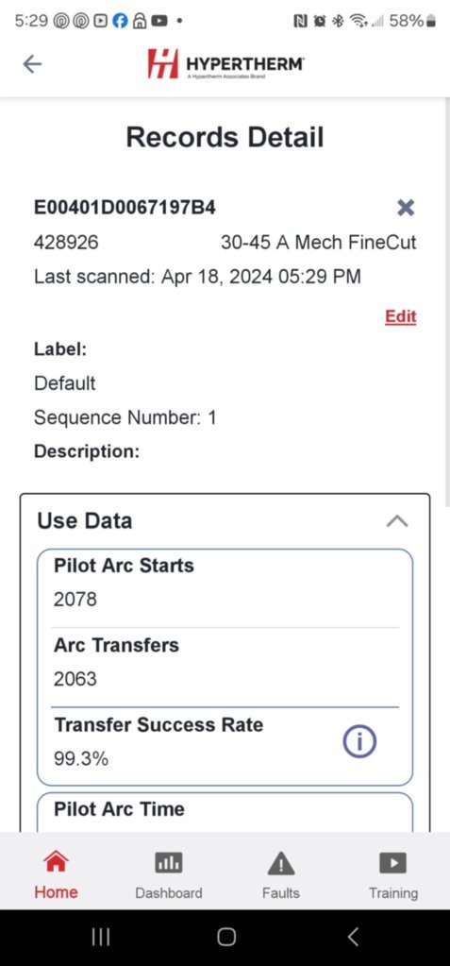Image resolution: width=450 pixels, height=966 pixels.
Task: Tap the Android system back button
Action: tap(353, 937)
